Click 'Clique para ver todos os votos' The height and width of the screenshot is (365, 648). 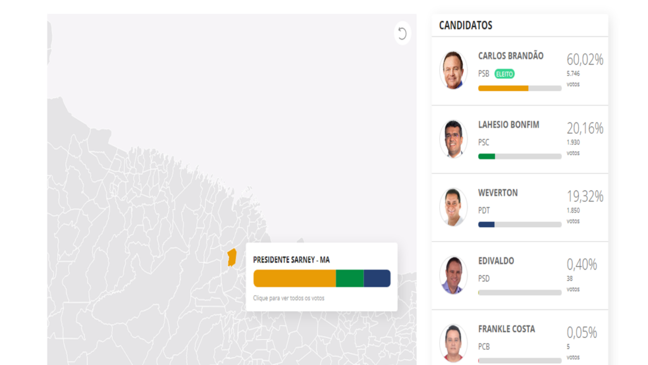click(289, 298)
